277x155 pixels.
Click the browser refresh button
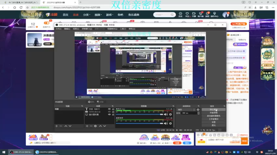pyautogui.click(x=21, y=7)
